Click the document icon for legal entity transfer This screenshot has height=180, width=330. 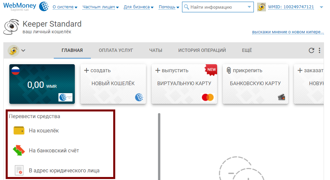(19, 170)
